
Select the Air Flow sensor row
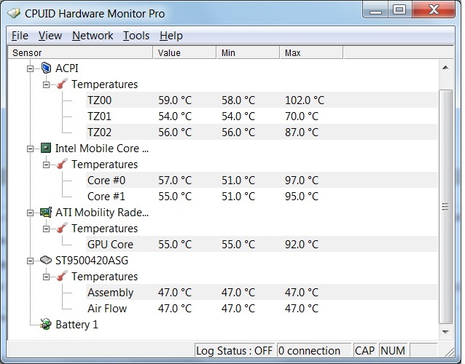pyautogui.click(x=262, y=308)
